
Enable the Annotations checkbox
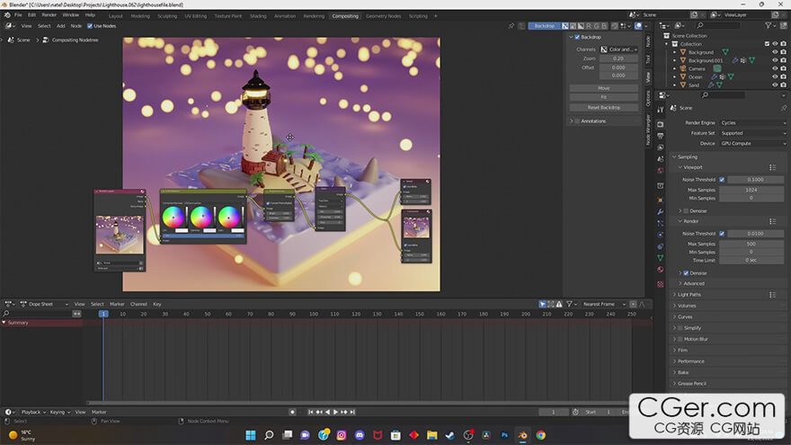[578, 121]
